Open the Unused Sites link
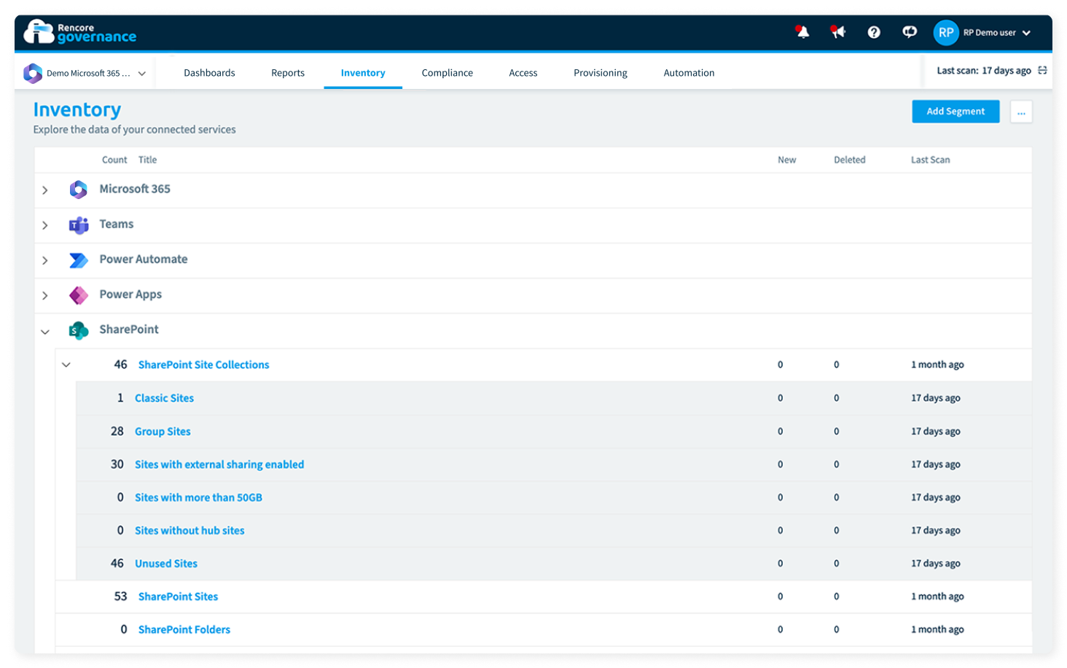 [166, 564]
